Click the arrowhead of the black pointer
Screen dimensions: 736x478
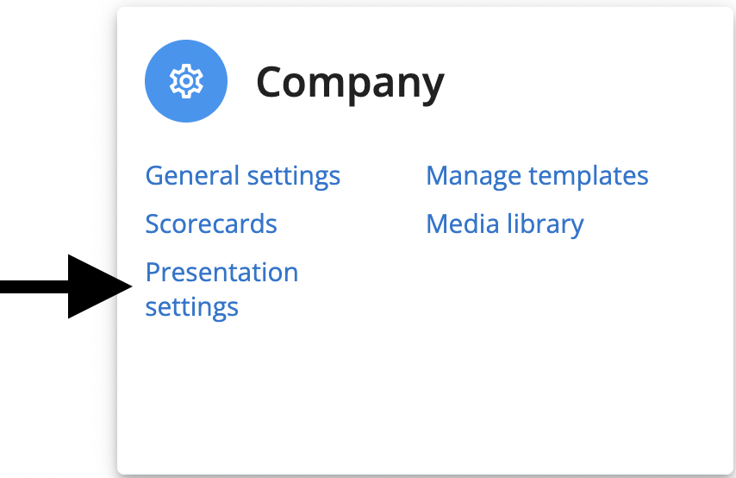click(x=100, y=286)
